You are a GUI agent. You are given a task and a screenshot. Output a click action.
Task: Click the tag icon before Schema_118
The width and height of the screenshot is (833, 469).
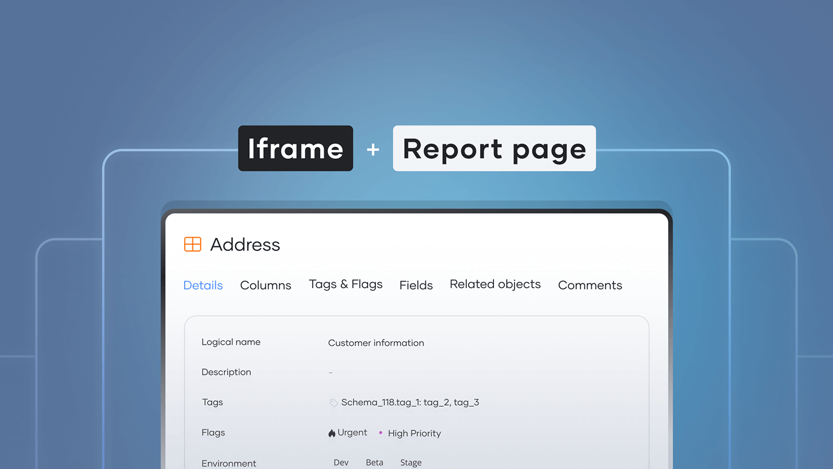333,403
